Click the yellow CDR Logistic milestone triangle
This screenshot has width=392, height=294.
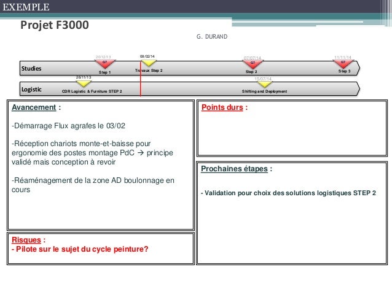(x=84, y=83)
